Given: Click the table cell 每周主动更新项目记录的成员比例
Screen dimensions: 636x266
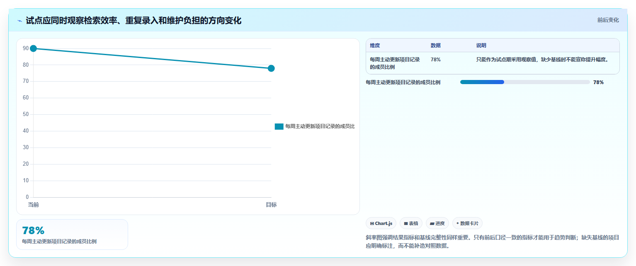Looking at the screenshot, I should [x=395, y=63].
